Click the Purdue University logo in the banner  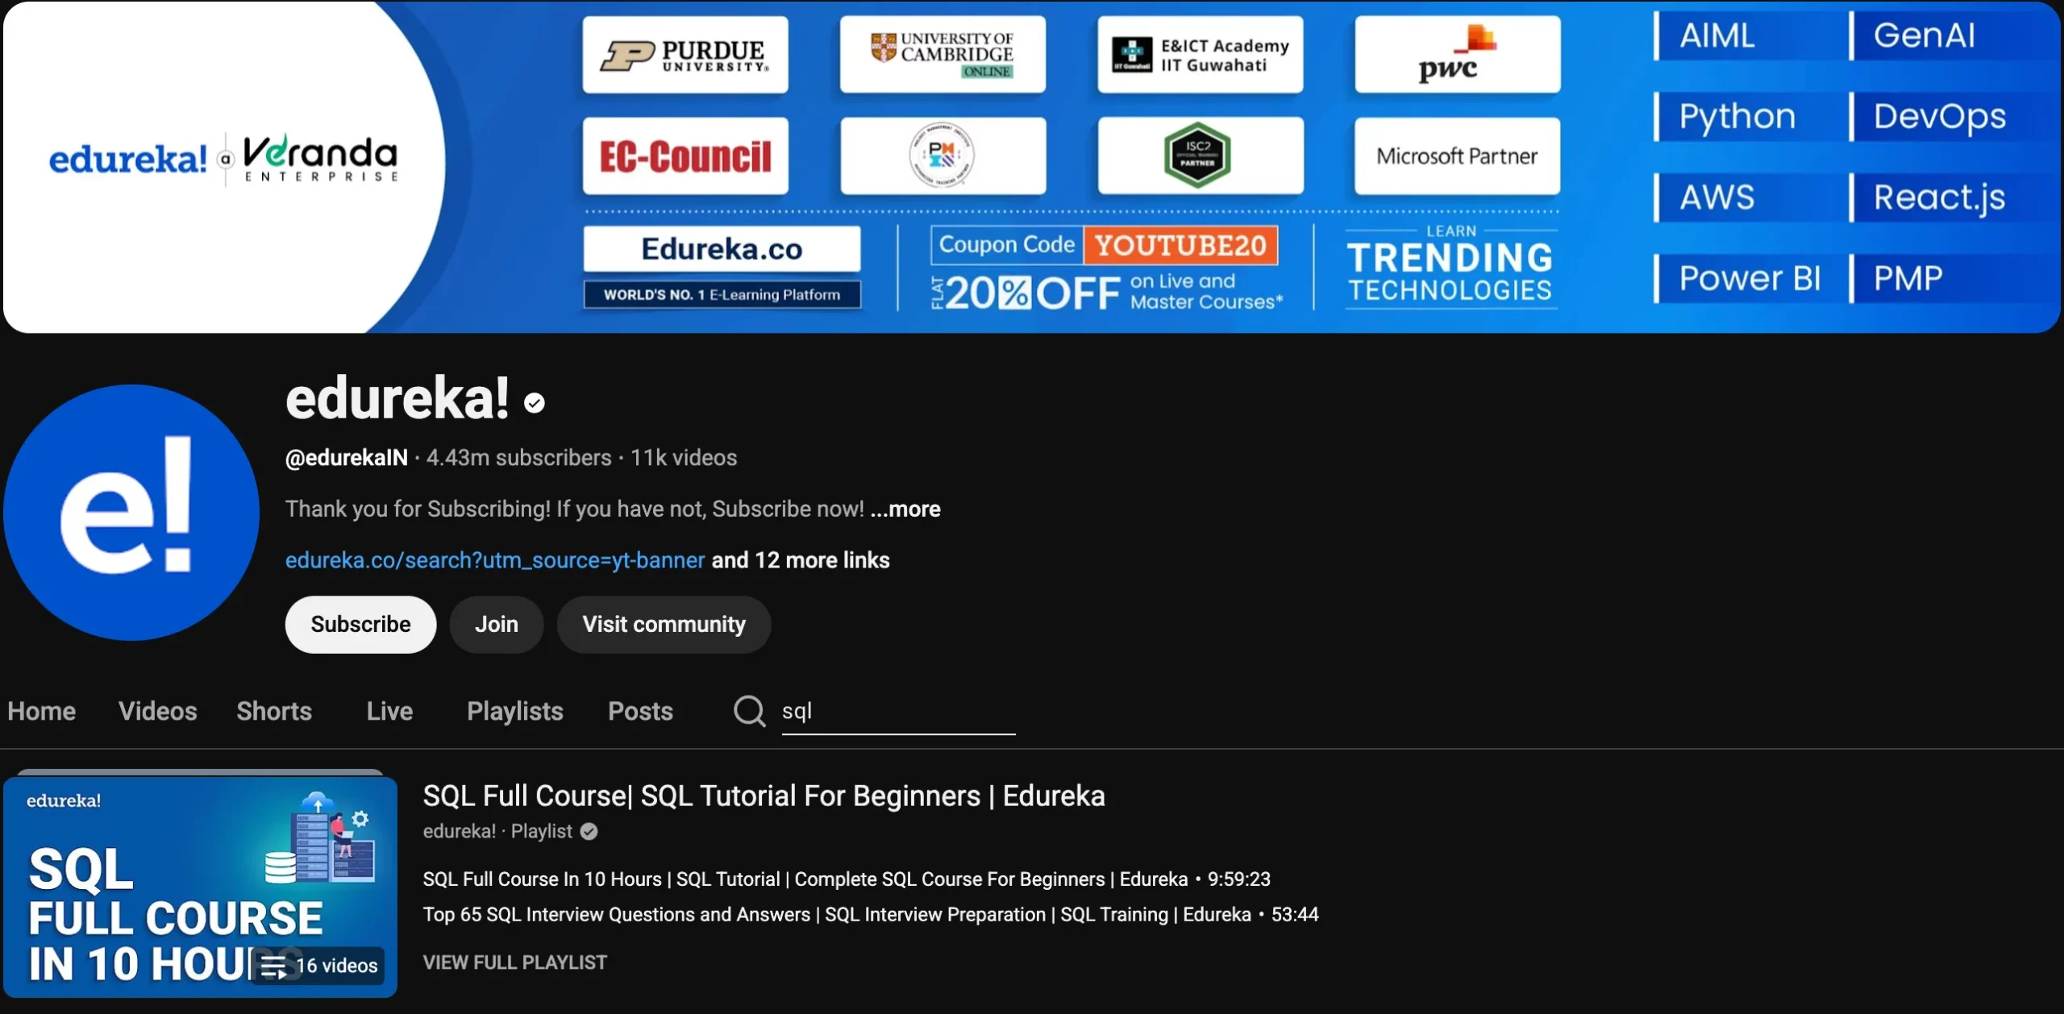point(685,55)
